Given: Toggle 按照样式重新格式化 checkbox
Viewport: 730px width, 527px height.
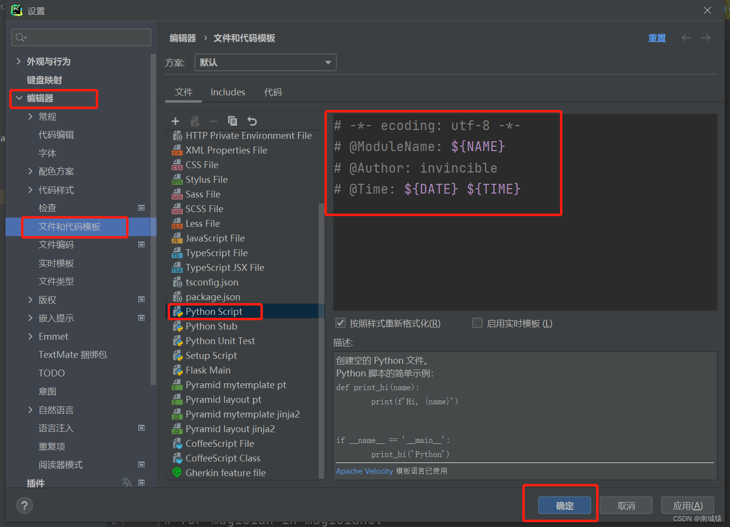Looking at the screenshot, I should point(341,323).
